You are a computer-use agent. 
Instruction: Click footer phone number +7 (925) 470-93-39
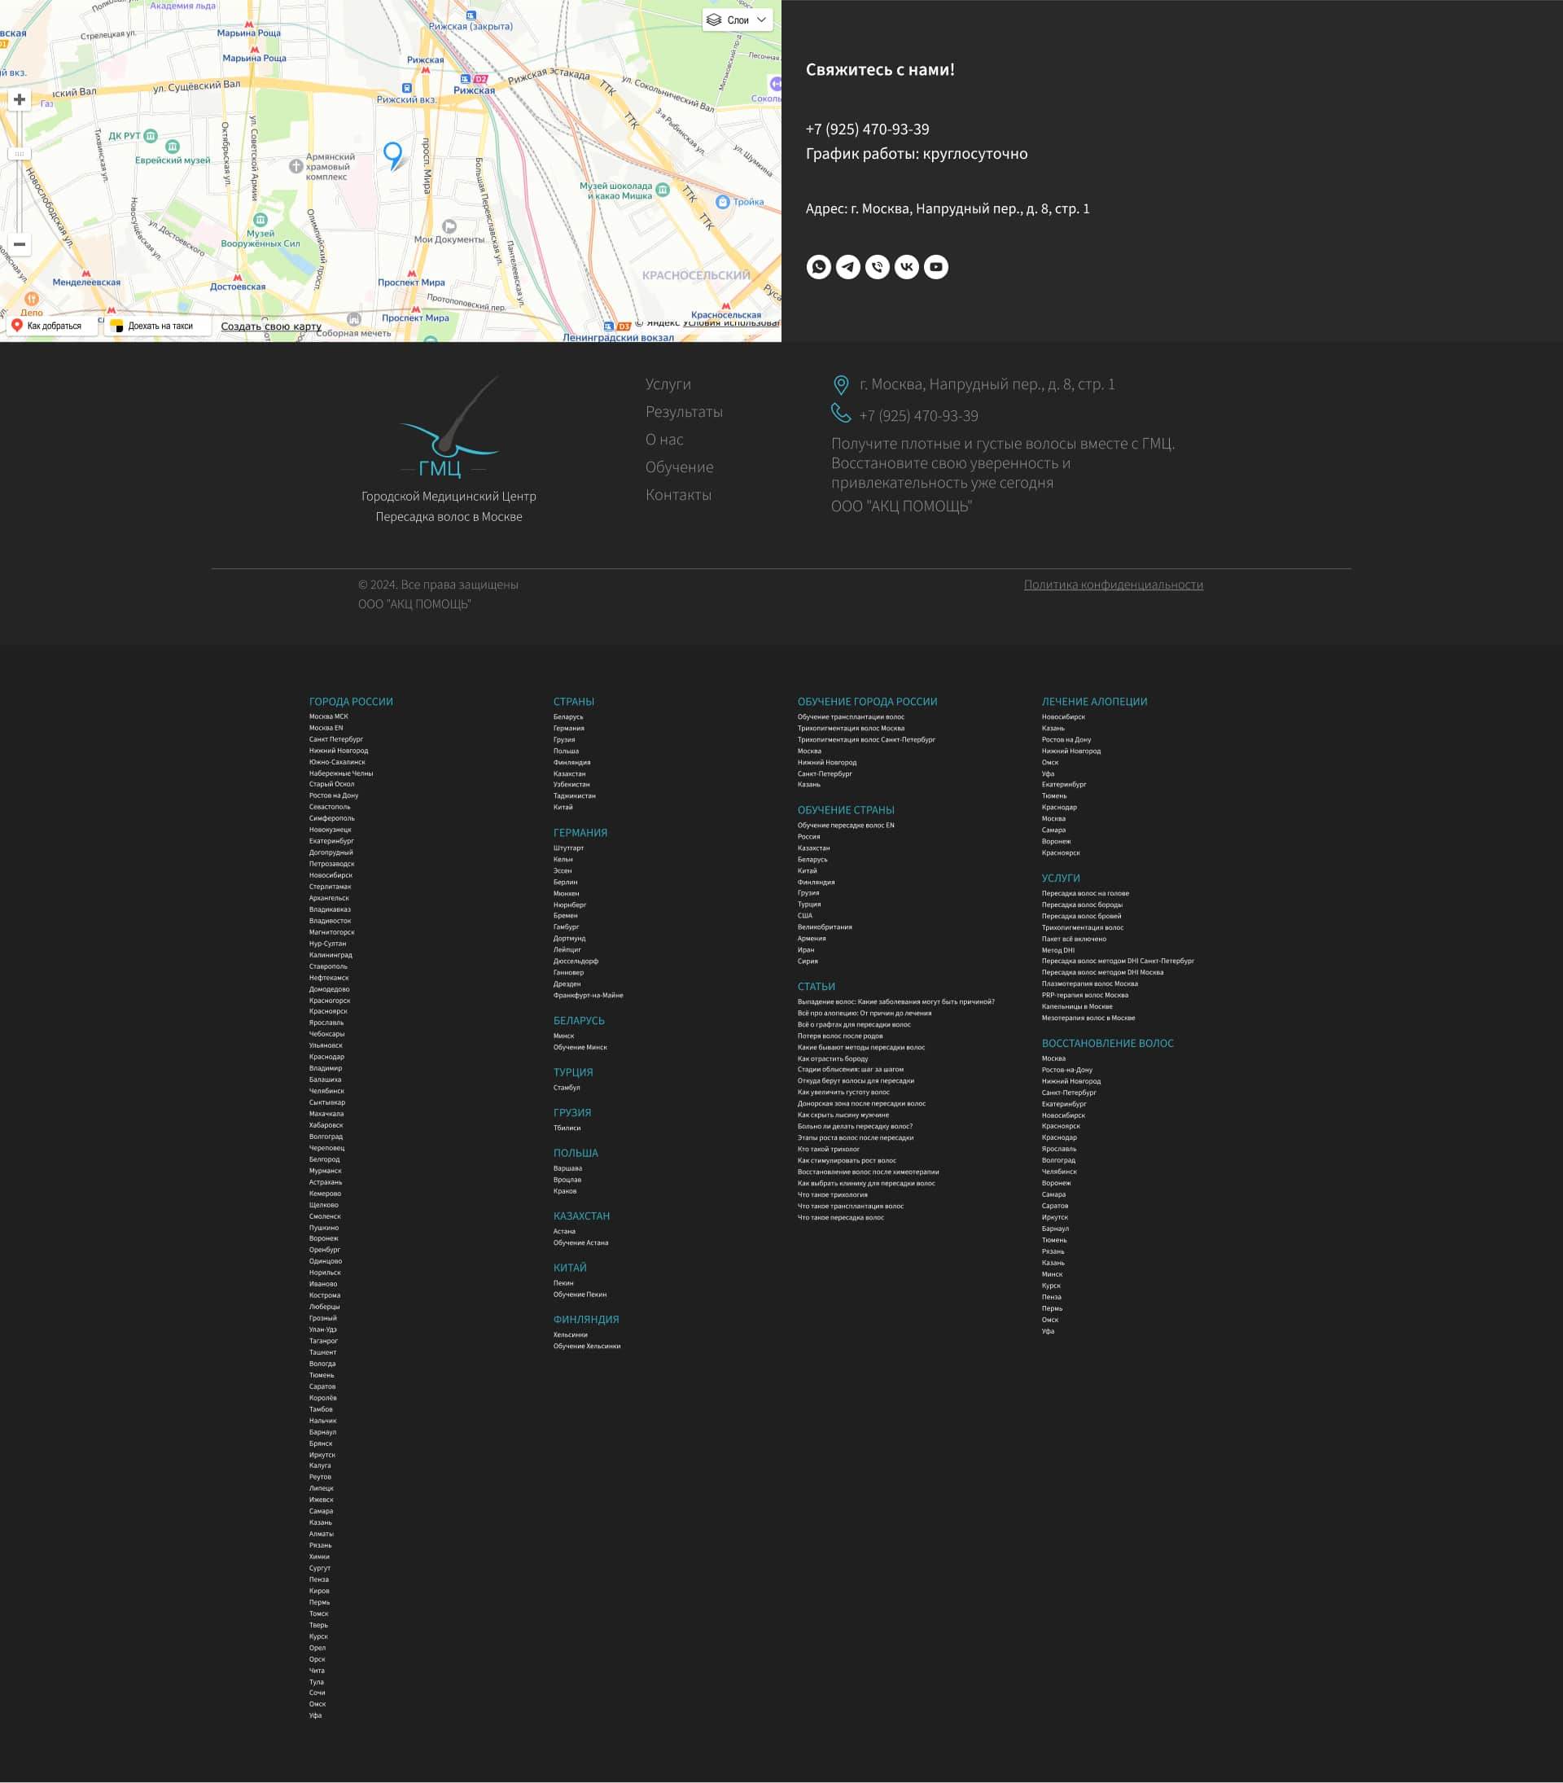(917, 416)
